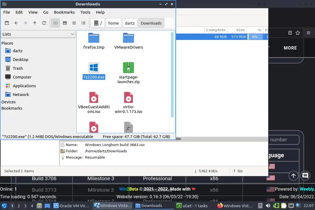Open dartz home in Places

[18, 51]
